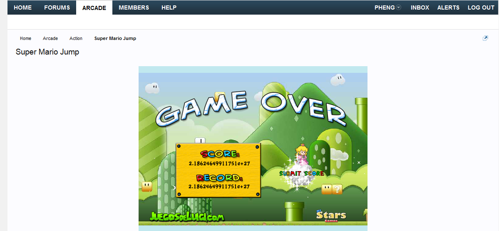
Task: Click the smiling cloud at top left
Action: (152, 88)
